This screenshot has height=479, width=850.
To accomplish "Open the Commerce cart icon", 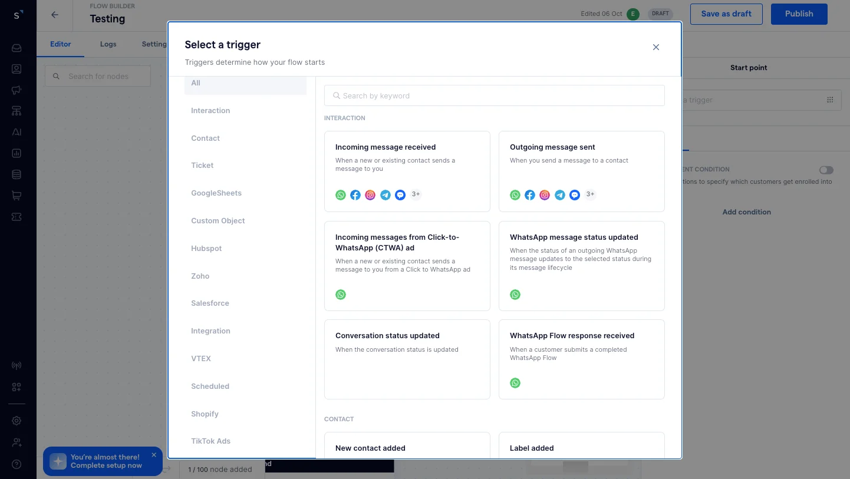I will (17, 195).
